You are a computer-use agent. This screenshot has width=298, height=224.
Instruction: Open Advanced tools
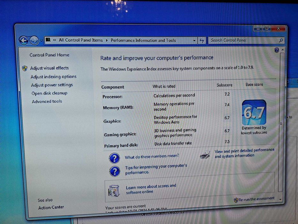point(47,101)
